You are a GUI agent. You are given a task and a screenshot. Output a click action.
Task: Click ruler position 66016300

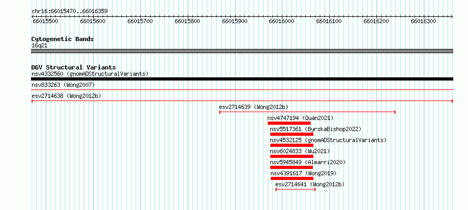(x=423, y=21)
